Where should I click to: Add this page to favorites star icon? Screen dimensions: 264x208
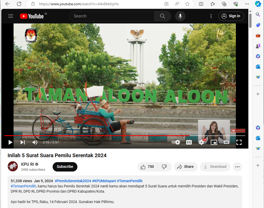coord(187,4)
